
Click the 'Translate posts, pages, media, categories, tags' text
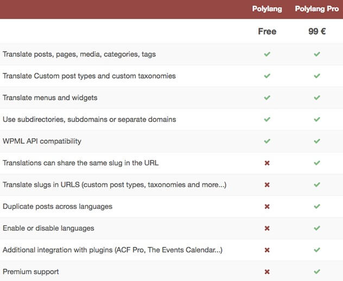79,54
